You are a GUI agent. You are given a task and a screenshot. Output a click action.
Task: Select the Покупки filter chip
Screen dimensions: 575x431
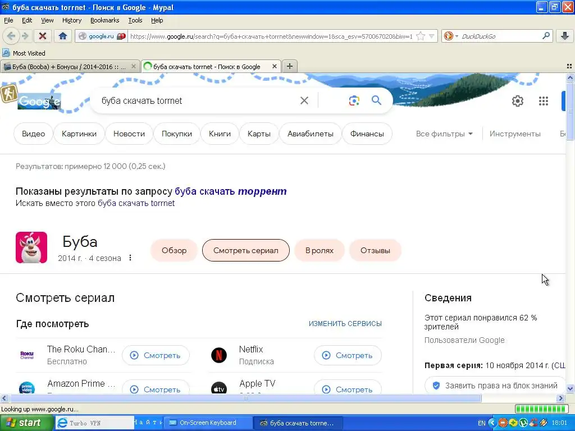pos(177,134)
